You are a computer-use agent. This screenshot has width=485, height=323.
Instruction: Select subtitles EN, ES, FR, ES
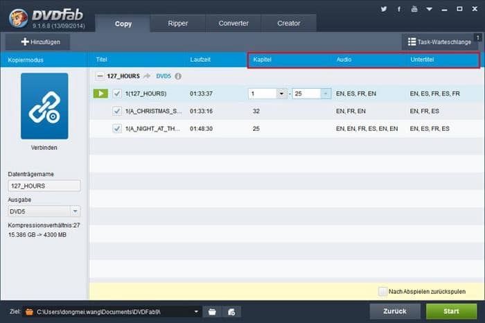point(430,129)
